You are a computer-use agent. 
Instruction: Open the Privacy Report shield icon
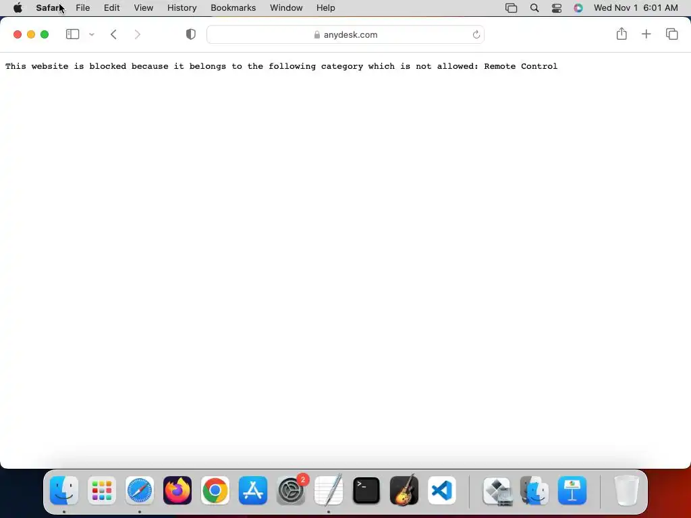pyautogui.click(x=190, y=34)
